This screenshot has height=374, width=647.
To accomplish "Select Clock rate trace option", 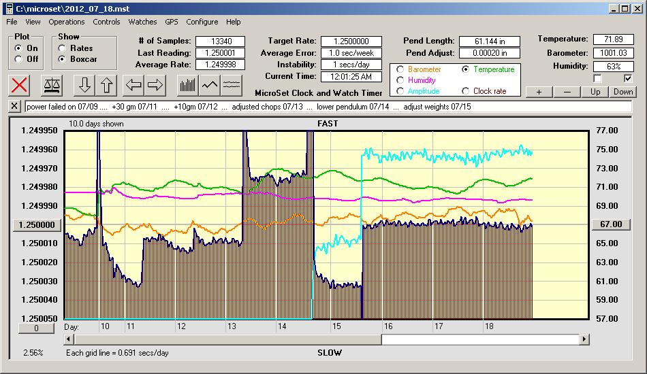I will (x=465, y=91).
